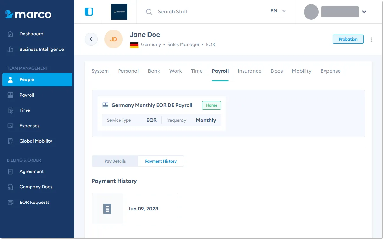Open the three-dot more options menu
Viewport: 384px width, 240px height.
[x=371, y=39]
